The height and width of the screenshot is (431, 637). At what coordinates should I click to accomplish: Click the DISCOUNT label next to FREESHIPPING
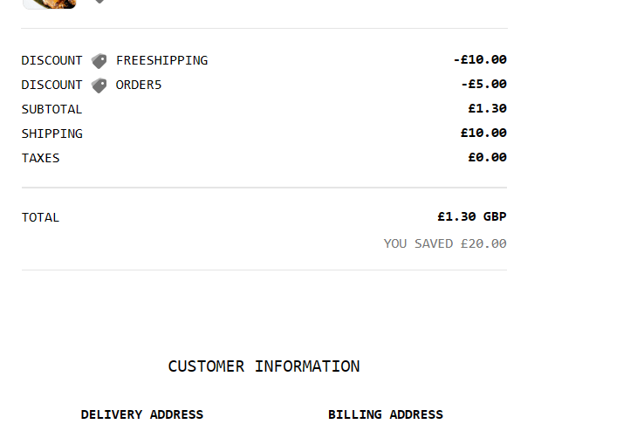pyautogui.click(x=51, y=60)
